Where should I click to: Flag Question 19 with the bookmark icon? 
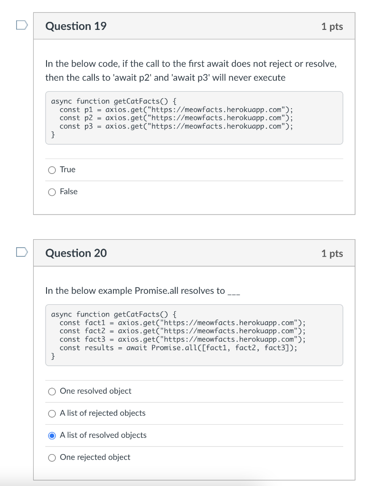pyautogui.click(x=22, y=25)
